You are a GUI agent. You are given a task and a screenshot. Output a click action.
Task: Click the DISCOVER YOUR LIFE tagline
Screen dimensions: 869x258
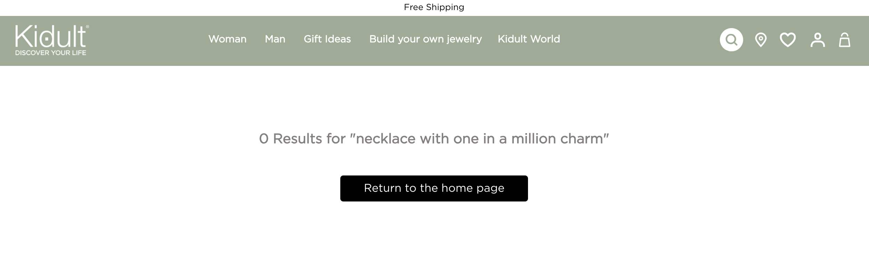point(51,53)
